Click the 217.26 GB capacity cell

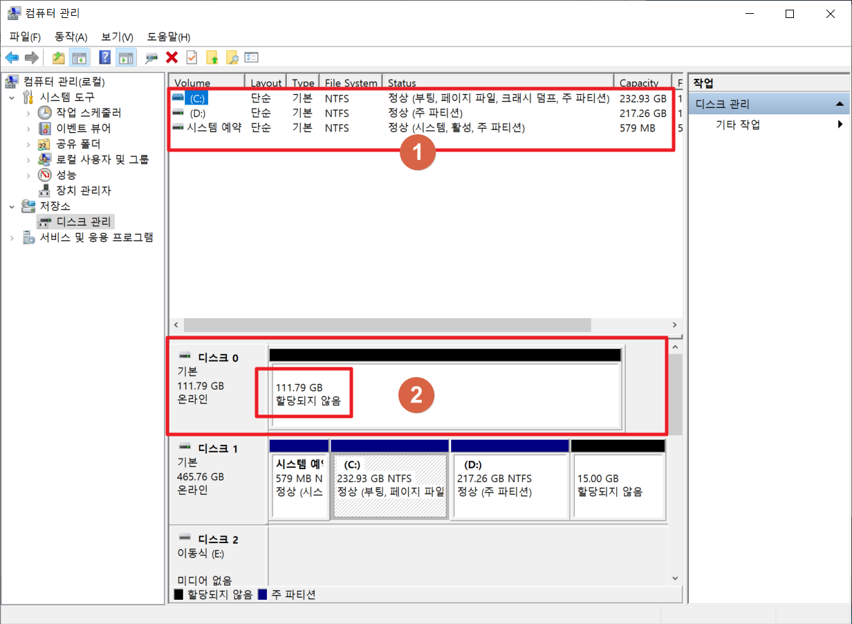[643, 113]
